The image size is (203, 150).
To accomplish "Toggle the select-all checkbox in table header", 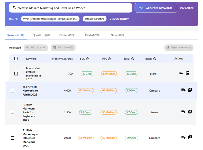I will 16,59.
